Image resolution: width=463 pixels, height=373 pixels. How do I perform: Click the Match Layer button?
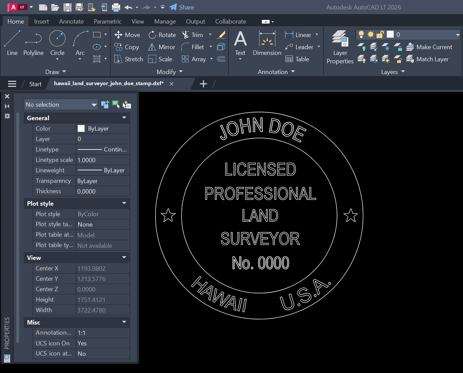click(427, 59)
